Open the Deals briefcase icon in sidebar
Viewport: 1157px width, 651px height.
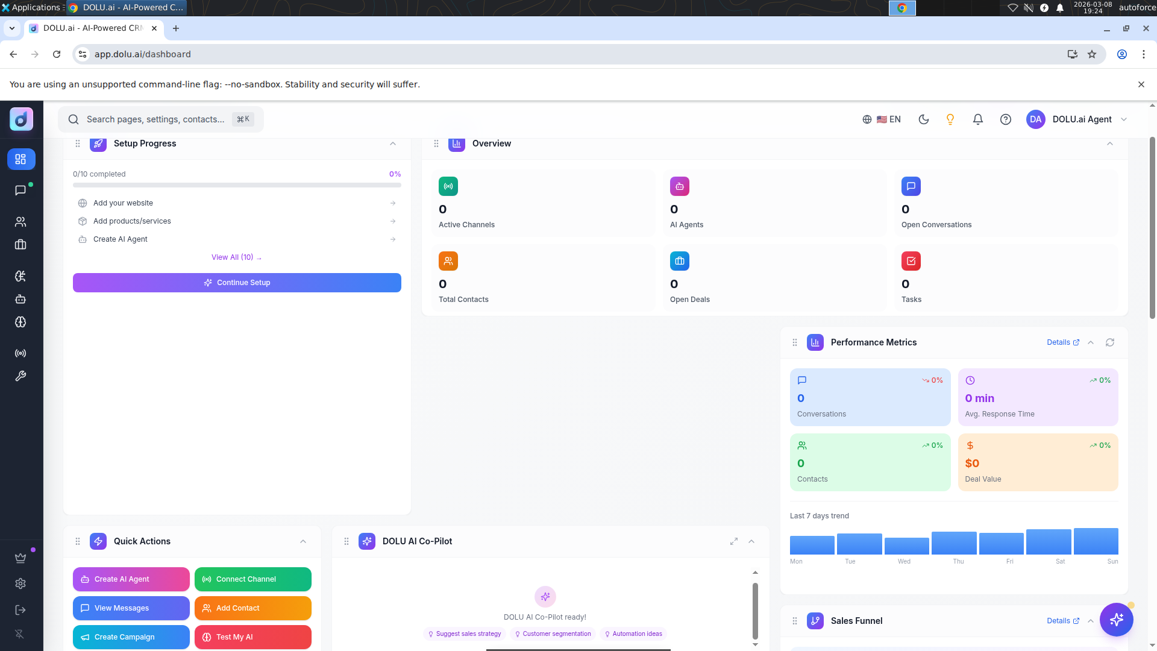tap(21, 245)
